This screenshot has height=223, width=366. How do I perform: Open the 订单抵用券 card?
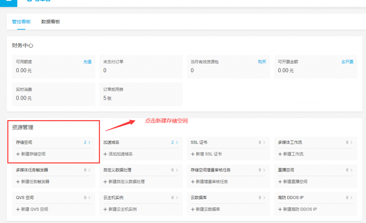[141, 94]
